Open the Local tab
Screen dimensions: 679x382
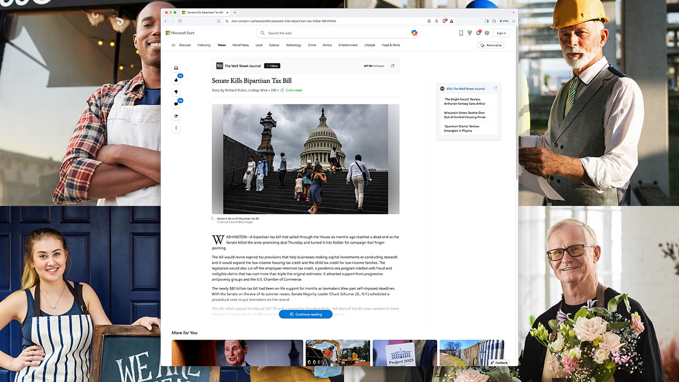(x=259, y=45)
